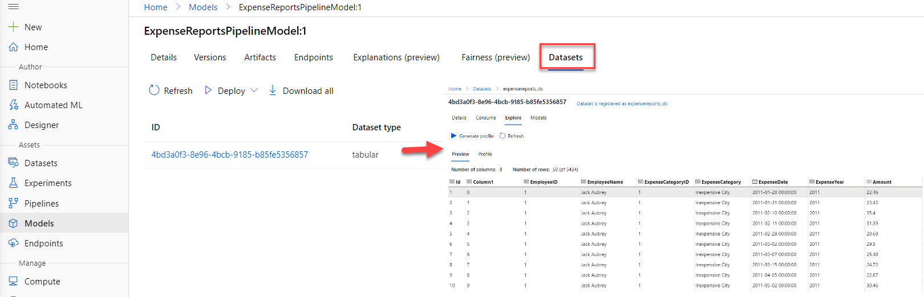Open Experiments via the flask icon
The width and height of the screenshot is (924, 297).
[x=13, y=183]
